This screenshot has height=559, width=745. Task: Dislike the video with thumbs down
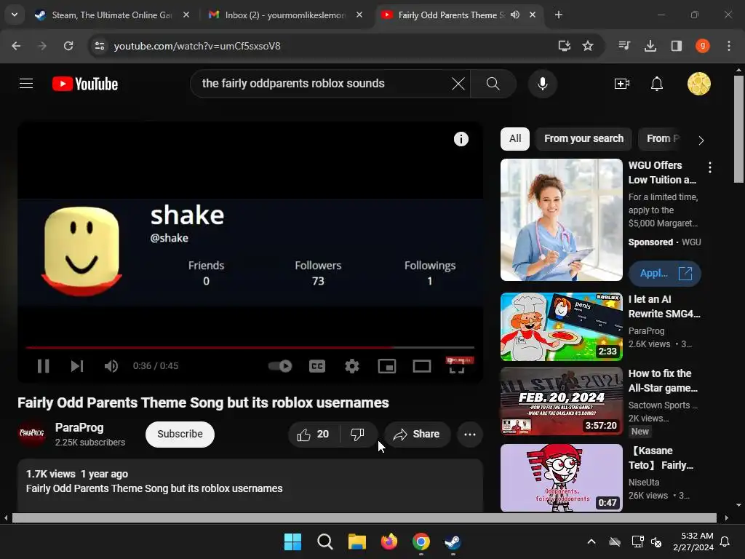pos(357,434)
